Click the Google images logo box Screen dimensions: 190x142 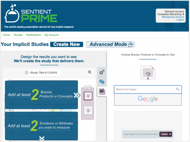(148, 99)
